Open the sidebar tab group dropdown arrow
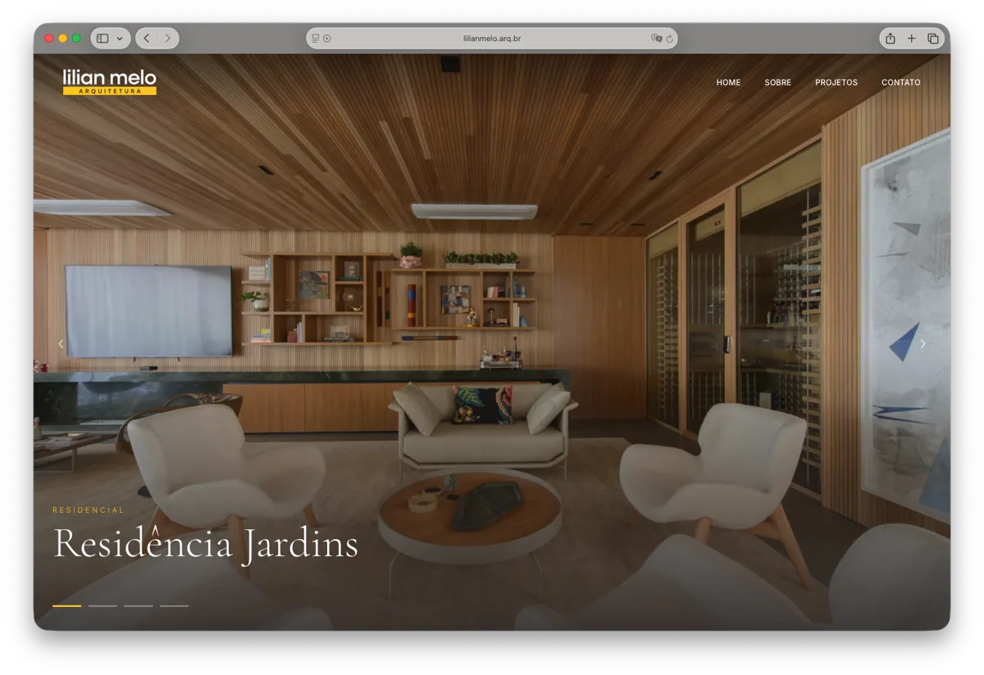The height and width of the screenshot is (675, 984). pyautogui.click(x=120, y=39)
